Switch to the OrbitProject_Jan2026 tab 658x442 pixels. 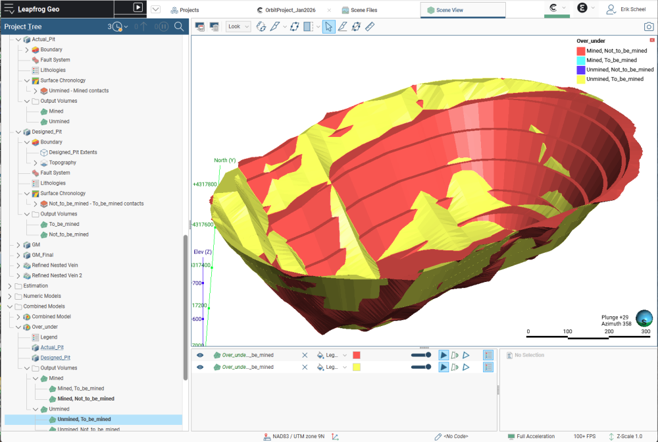click(x=286, y=10)
